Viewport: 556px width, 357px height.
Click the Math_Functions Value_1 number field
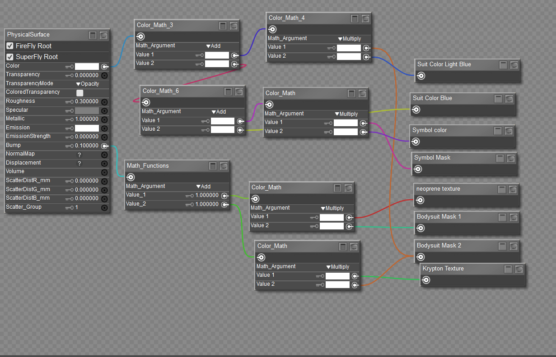[206, 196]
